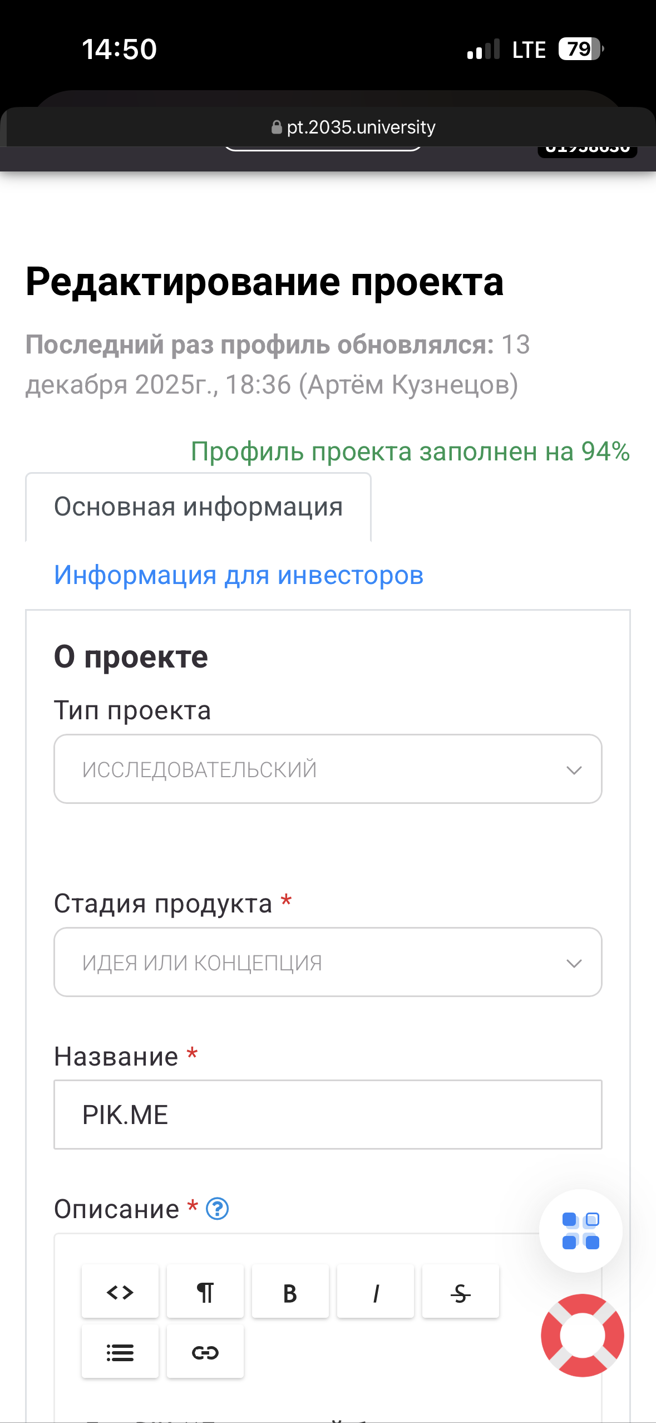The image size is (656, 1423).
Task: Tap the lock icon in the address bar
Action: pyautogui.click(x=277, y=127)
